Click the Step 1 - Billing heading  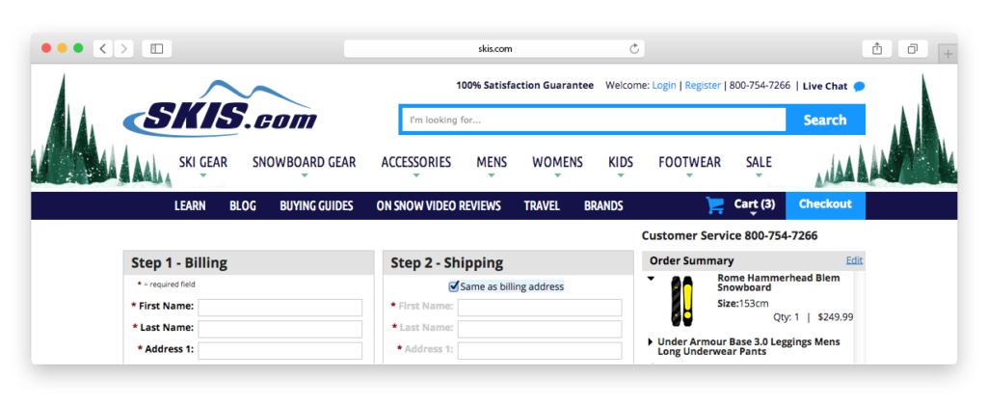click(179, 262)
